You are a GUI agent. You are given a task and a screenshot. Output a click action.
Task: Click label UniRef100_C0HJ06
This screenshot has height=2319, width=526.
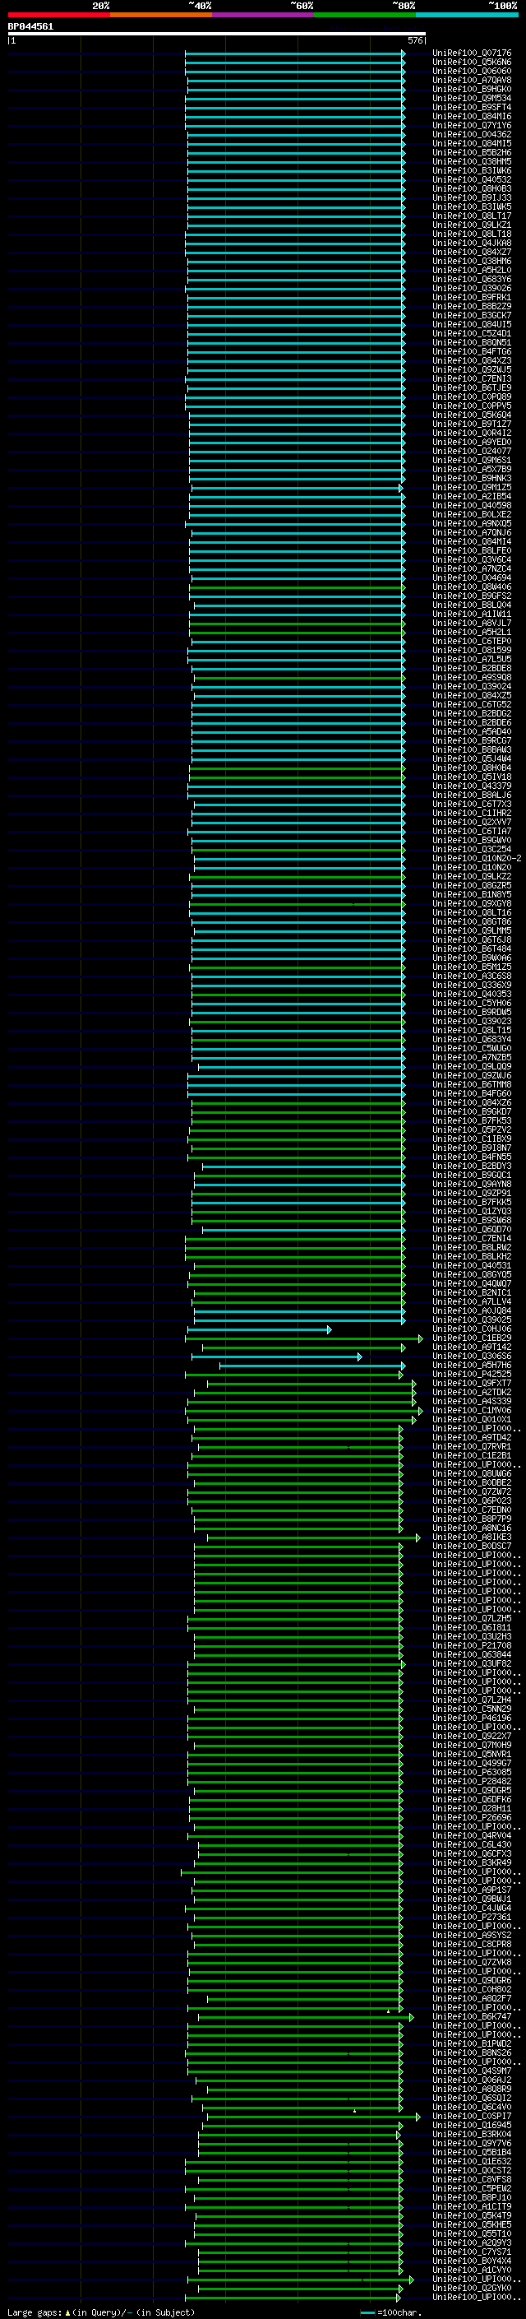472,1329
